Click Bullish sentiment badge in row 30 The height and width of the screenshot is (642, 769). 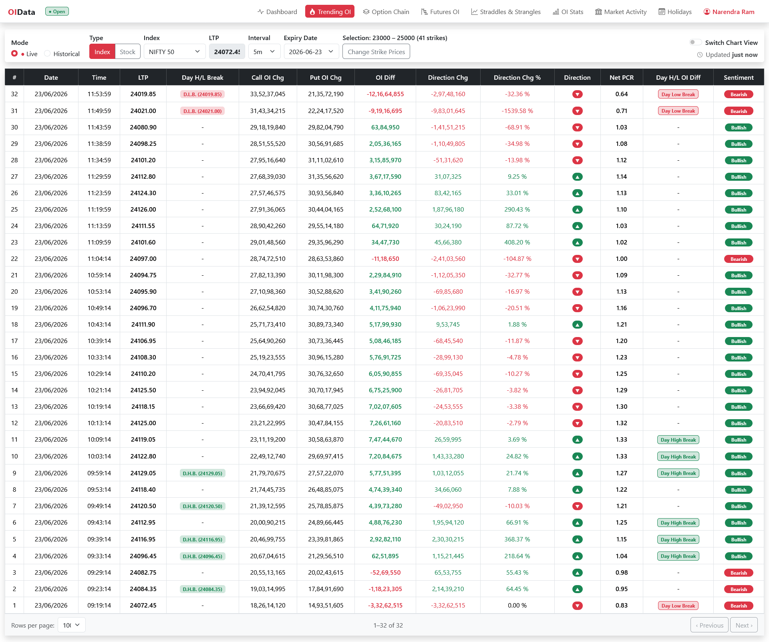pos(739,127)
